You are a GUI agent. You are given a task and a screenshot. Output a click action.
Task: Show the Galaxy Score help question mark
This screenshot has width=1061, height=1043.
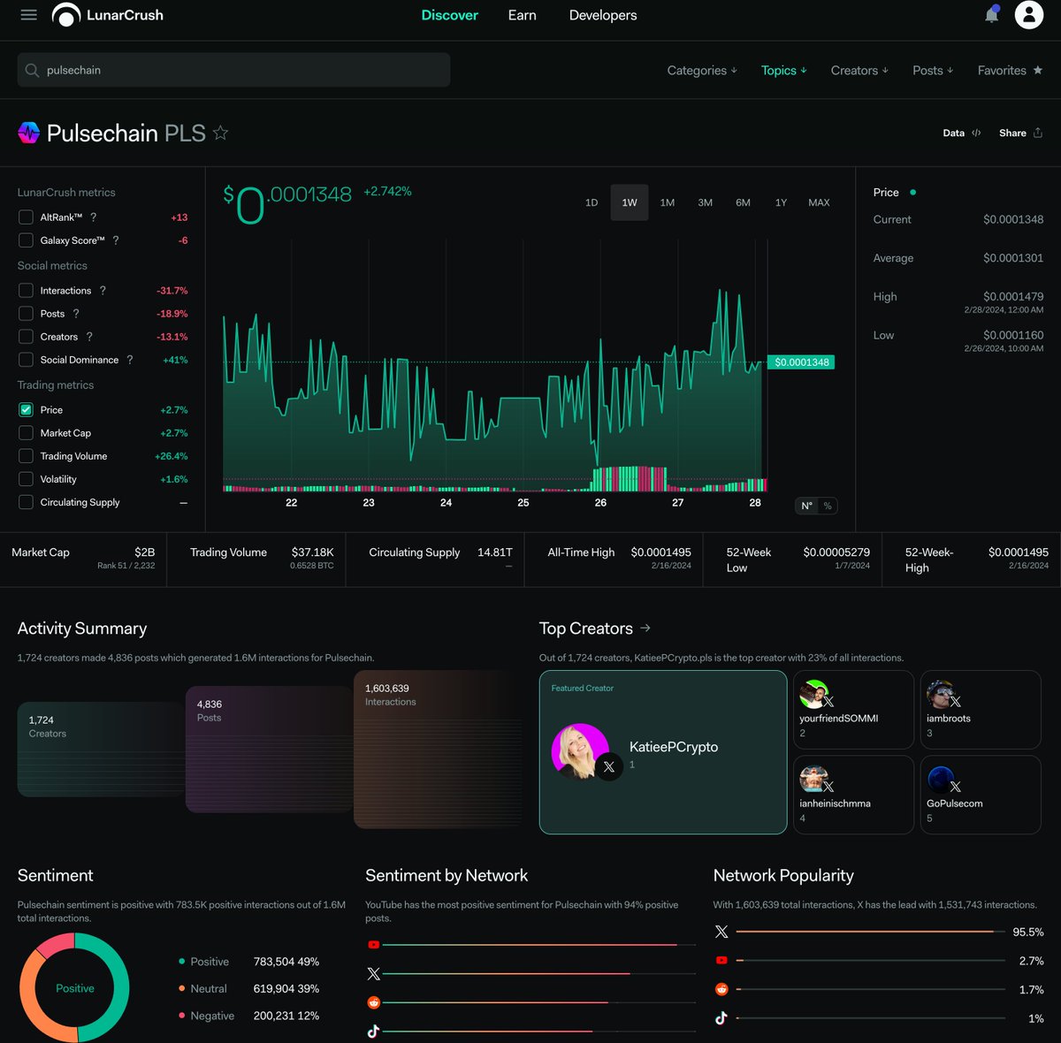click(116, 240)
